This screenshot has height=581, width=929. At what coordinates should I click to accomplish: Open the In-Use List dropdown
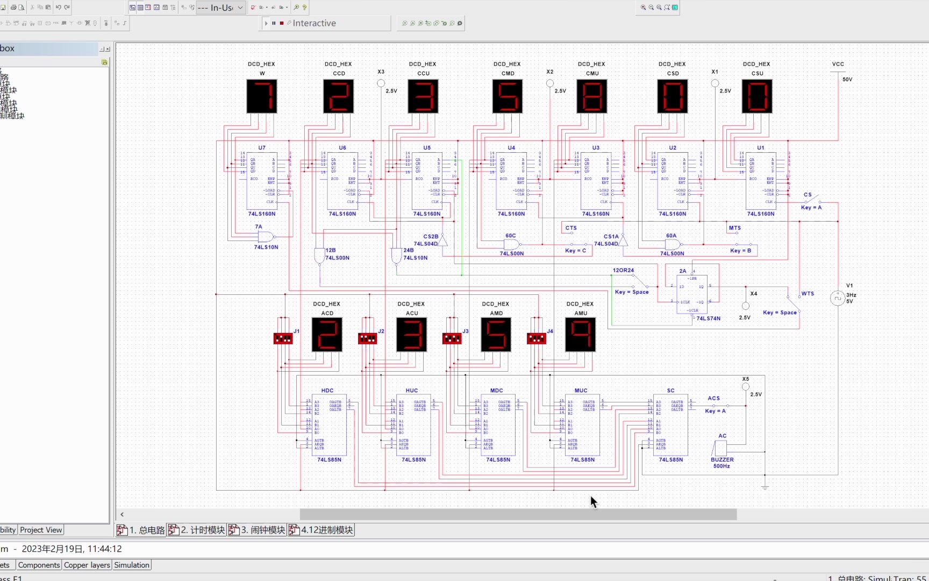(220, 8)
